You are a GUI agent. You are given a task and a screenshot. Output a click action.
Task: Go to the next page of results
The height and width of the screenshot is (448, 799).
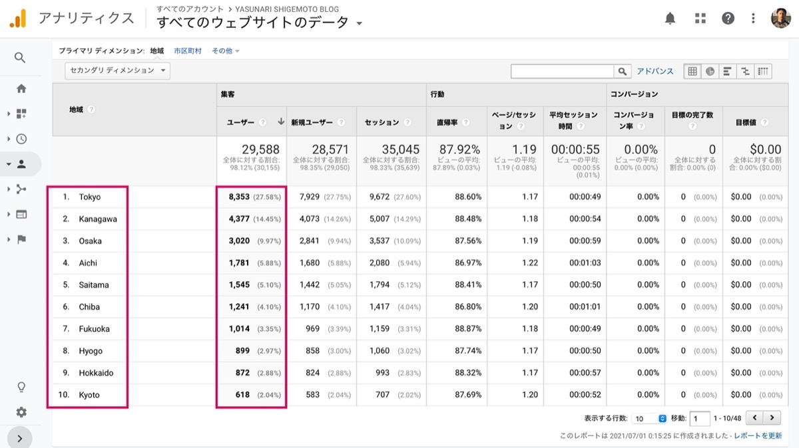tap(772, 418)
